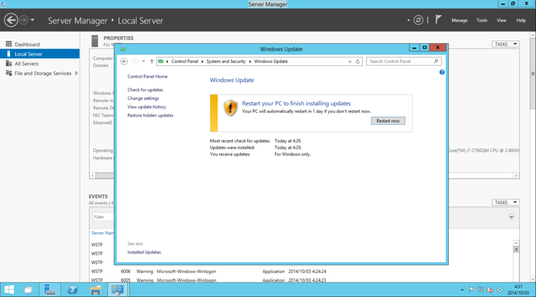536x297 pixels.
Task: Go back in the Windows Update window
Action: click(x=124, y=61)
